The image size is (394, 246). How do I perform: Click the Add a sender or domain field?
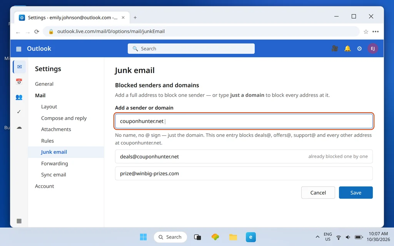(x=244, y=121)
